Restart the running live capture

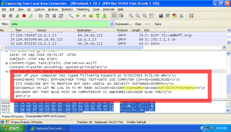point(31,16)
